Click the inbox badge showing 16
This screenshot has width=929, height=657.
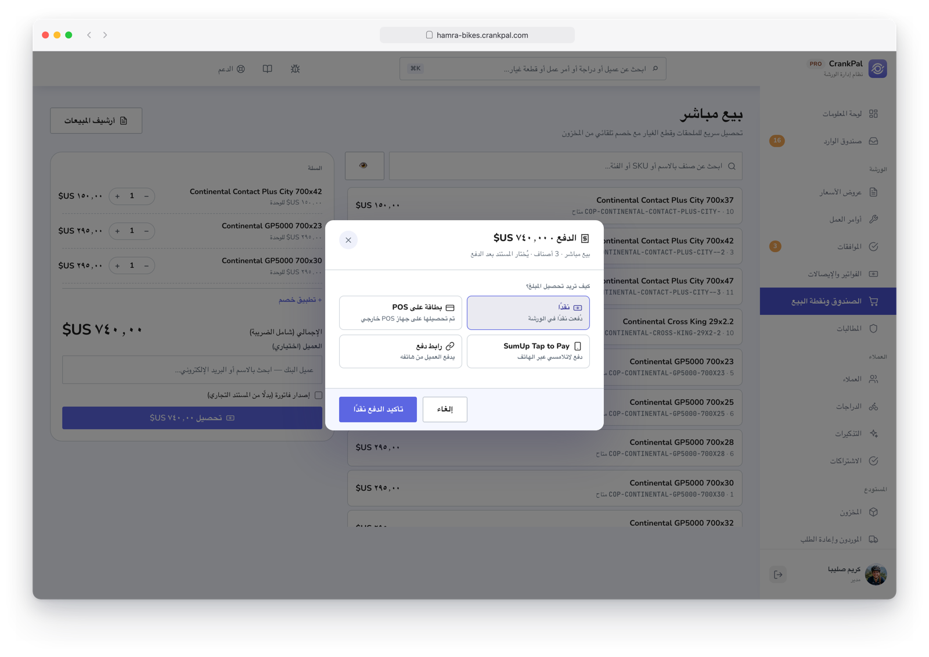pos(777,141)
